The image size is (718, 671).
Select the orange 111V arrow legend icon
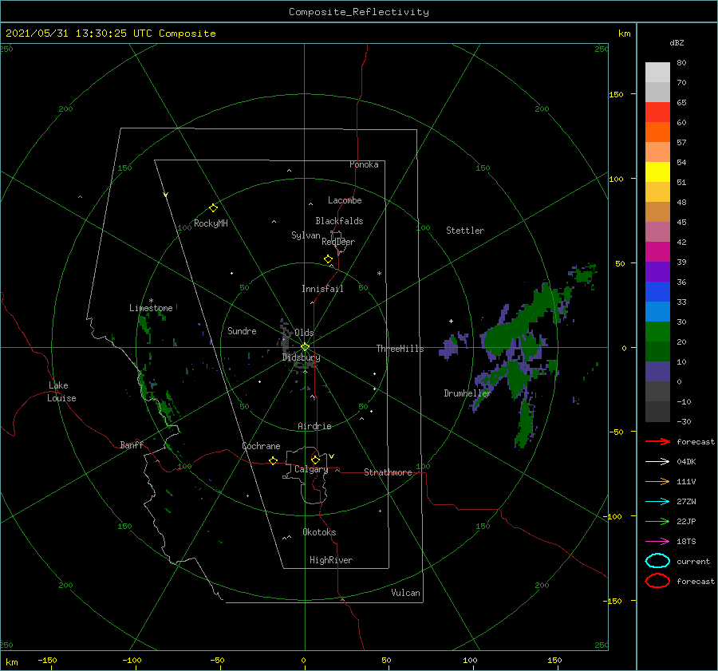[657, 481]
